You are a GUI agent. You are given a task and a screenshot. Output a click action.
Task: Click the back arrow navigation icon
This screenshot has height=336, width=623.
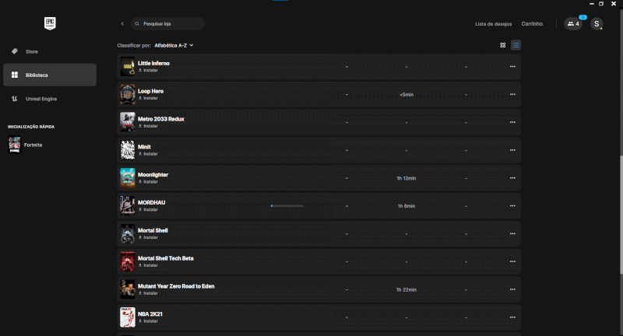click(122, 24)
